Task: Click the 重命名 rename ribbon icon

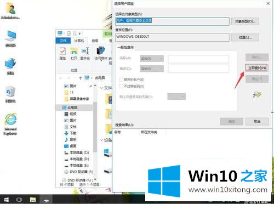Action: (85, 53)
